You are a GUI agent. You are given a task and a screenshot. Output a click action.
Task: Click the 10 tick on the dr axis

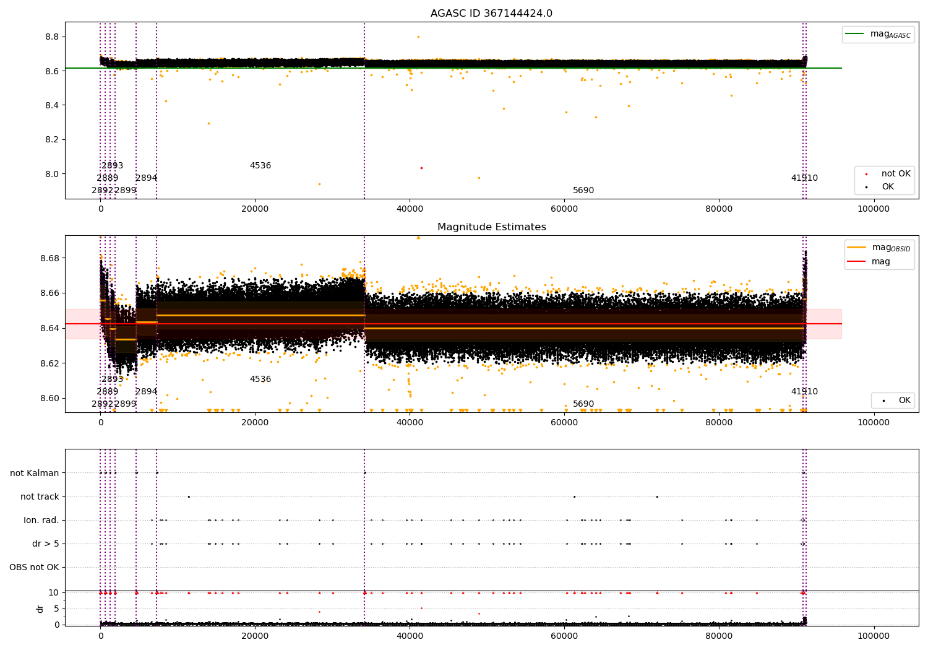click(54, 592)
